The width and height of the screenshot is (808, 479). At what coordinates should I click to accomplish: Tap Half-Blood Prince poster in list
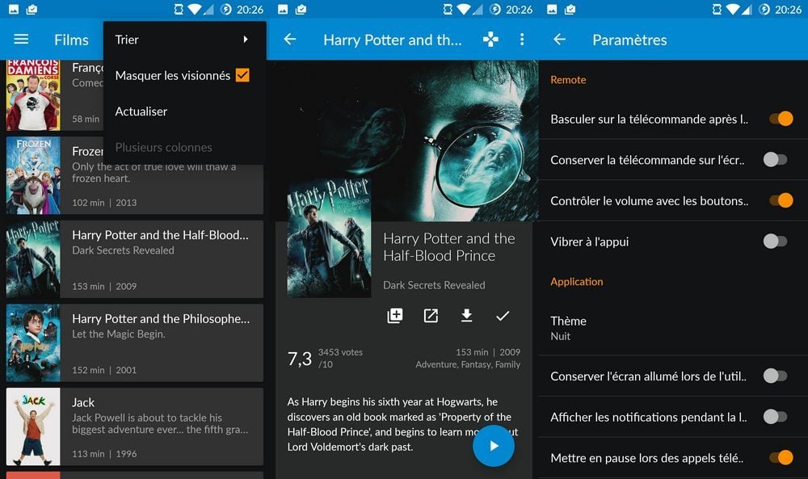point(33,259)
